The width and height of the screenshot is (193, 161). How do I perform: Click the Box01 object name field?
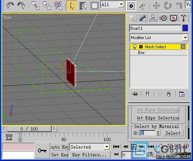(x=155, y=28)
